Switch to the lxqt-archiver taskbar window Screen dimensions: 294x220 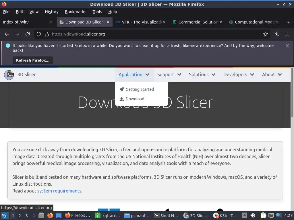(x=107, y=215)
